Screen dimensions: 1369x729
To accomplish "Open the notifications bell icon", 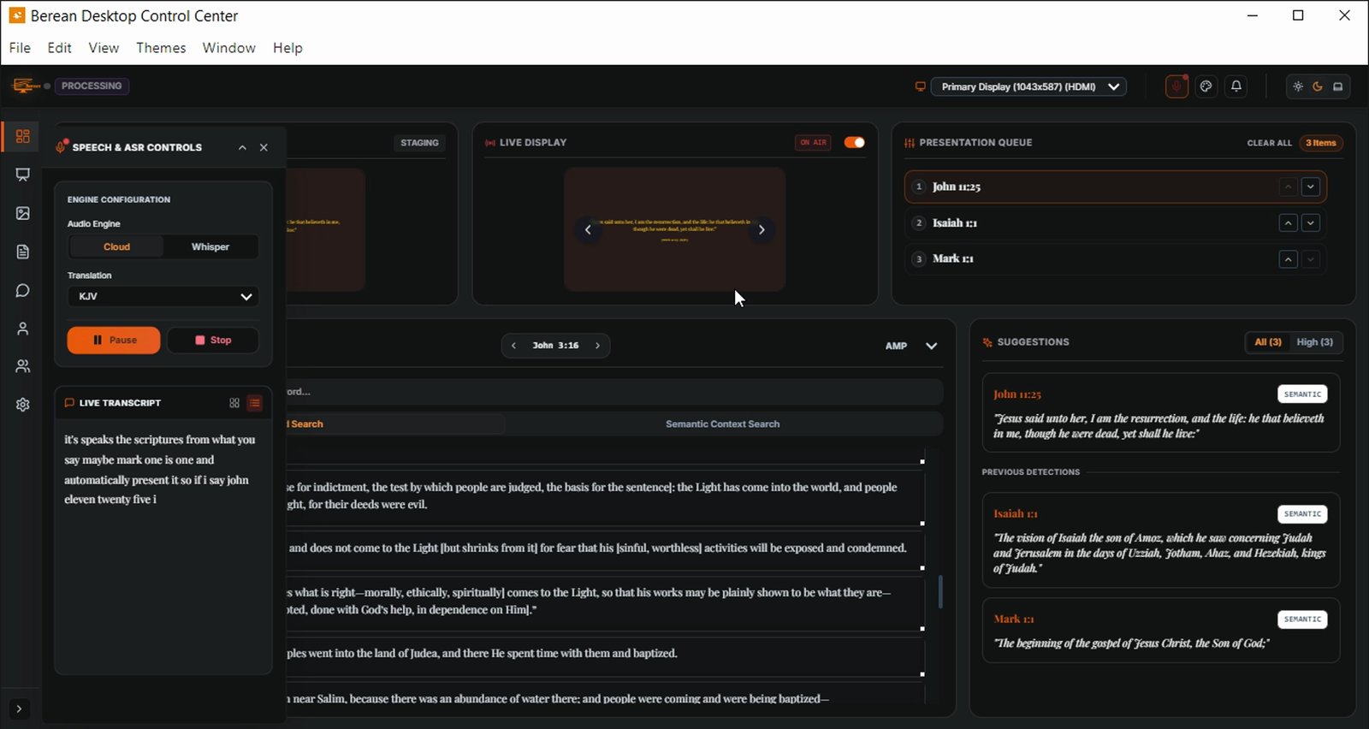I will point(1236,86).
